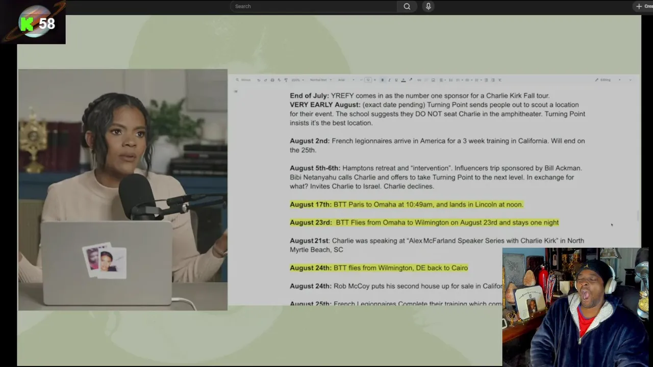Print the document via toolbar printer icon
The height and width of the screenshot is (367, 653).
272,80
